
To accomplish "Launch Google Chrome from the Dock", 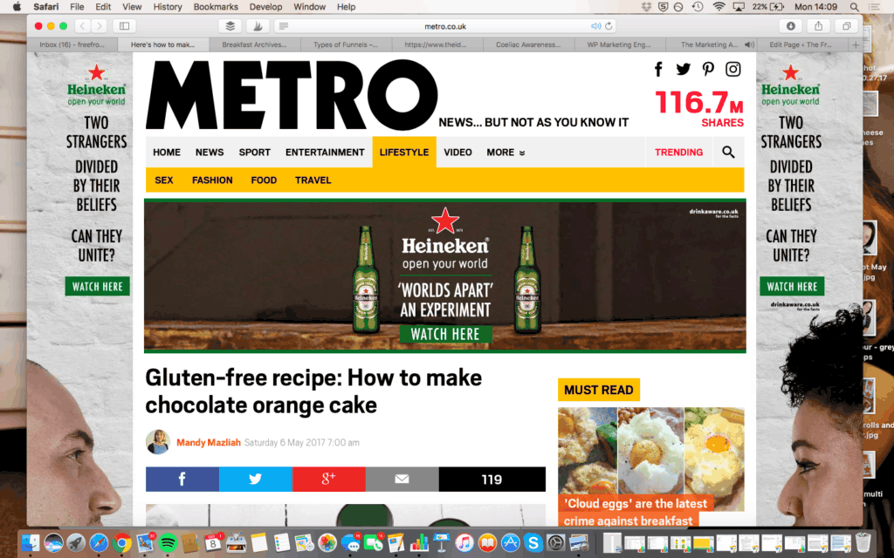I will pos(120,542).
